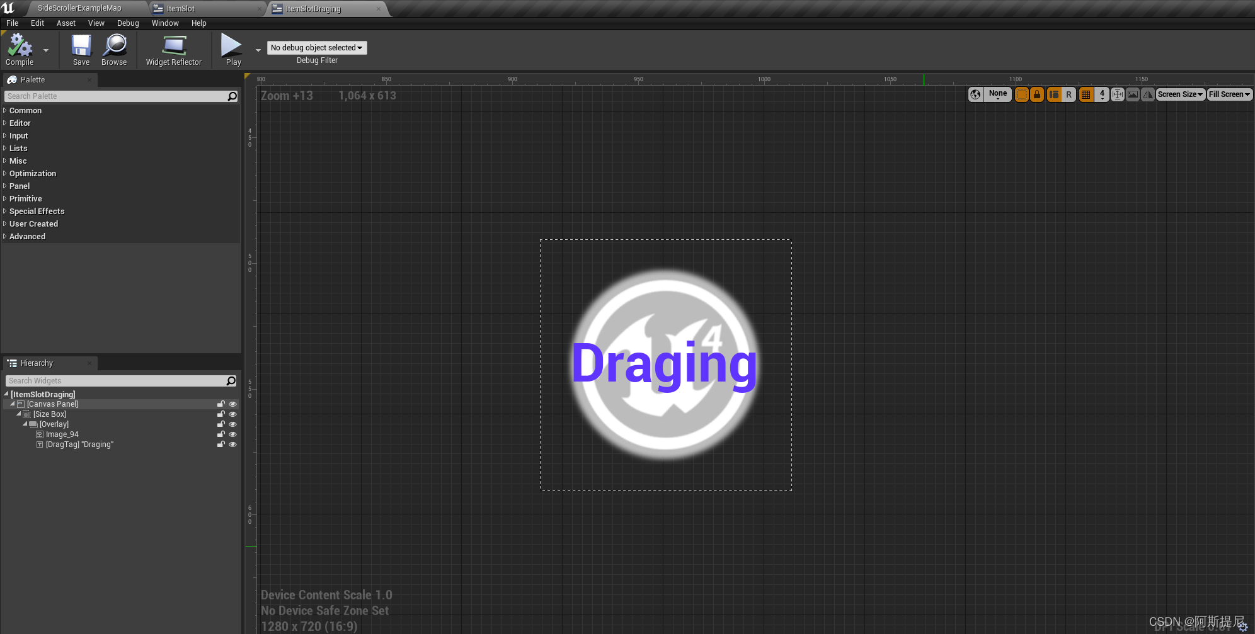Image resolution: width=1255 pixels, height=634 pixels.
Task: Save the current asset
Action: tap(81, 50)
